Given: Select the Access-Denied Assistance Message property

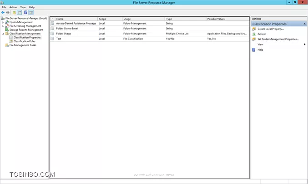Looking at the screenshot, I should coord(76,23).
